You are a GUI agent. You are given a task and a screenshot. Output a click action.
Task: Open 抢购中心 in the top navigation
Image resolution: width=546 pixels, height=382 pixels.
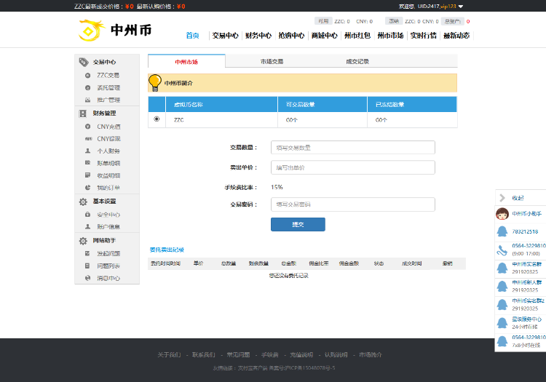(x=291, y=36)
